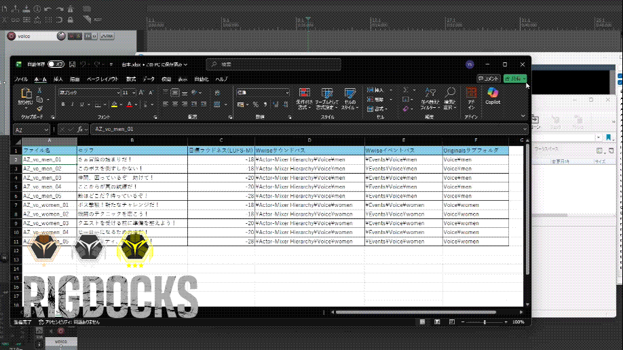Switch to the Help ribbon tab
The image size is (623, 350).
[x=221, y=79]
